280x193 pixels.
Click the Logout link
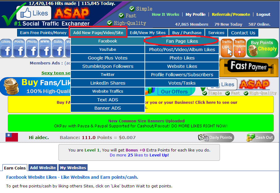(x=263, y=15)
